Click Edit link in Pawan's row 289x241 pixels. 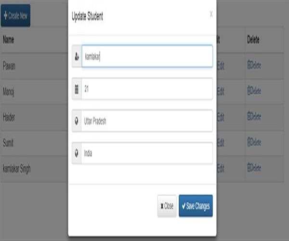(x=221, y=65)
